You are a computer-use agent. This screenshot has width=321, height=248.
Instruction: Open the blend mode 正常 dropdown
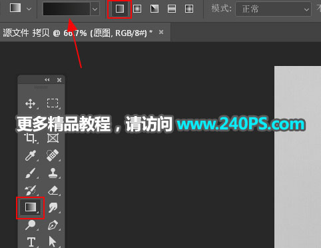click(x=273, y=9)
